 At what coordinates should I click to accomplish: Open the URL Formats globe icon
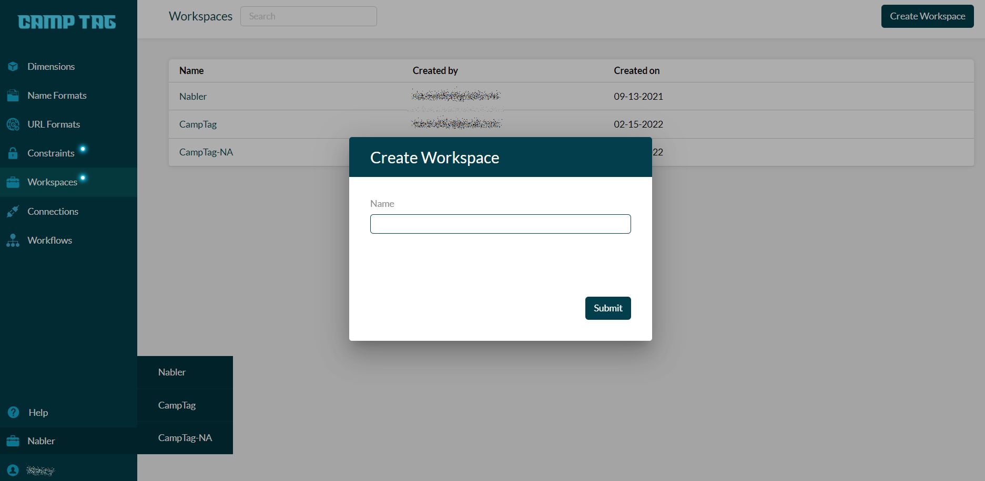[x=13, y=124]
